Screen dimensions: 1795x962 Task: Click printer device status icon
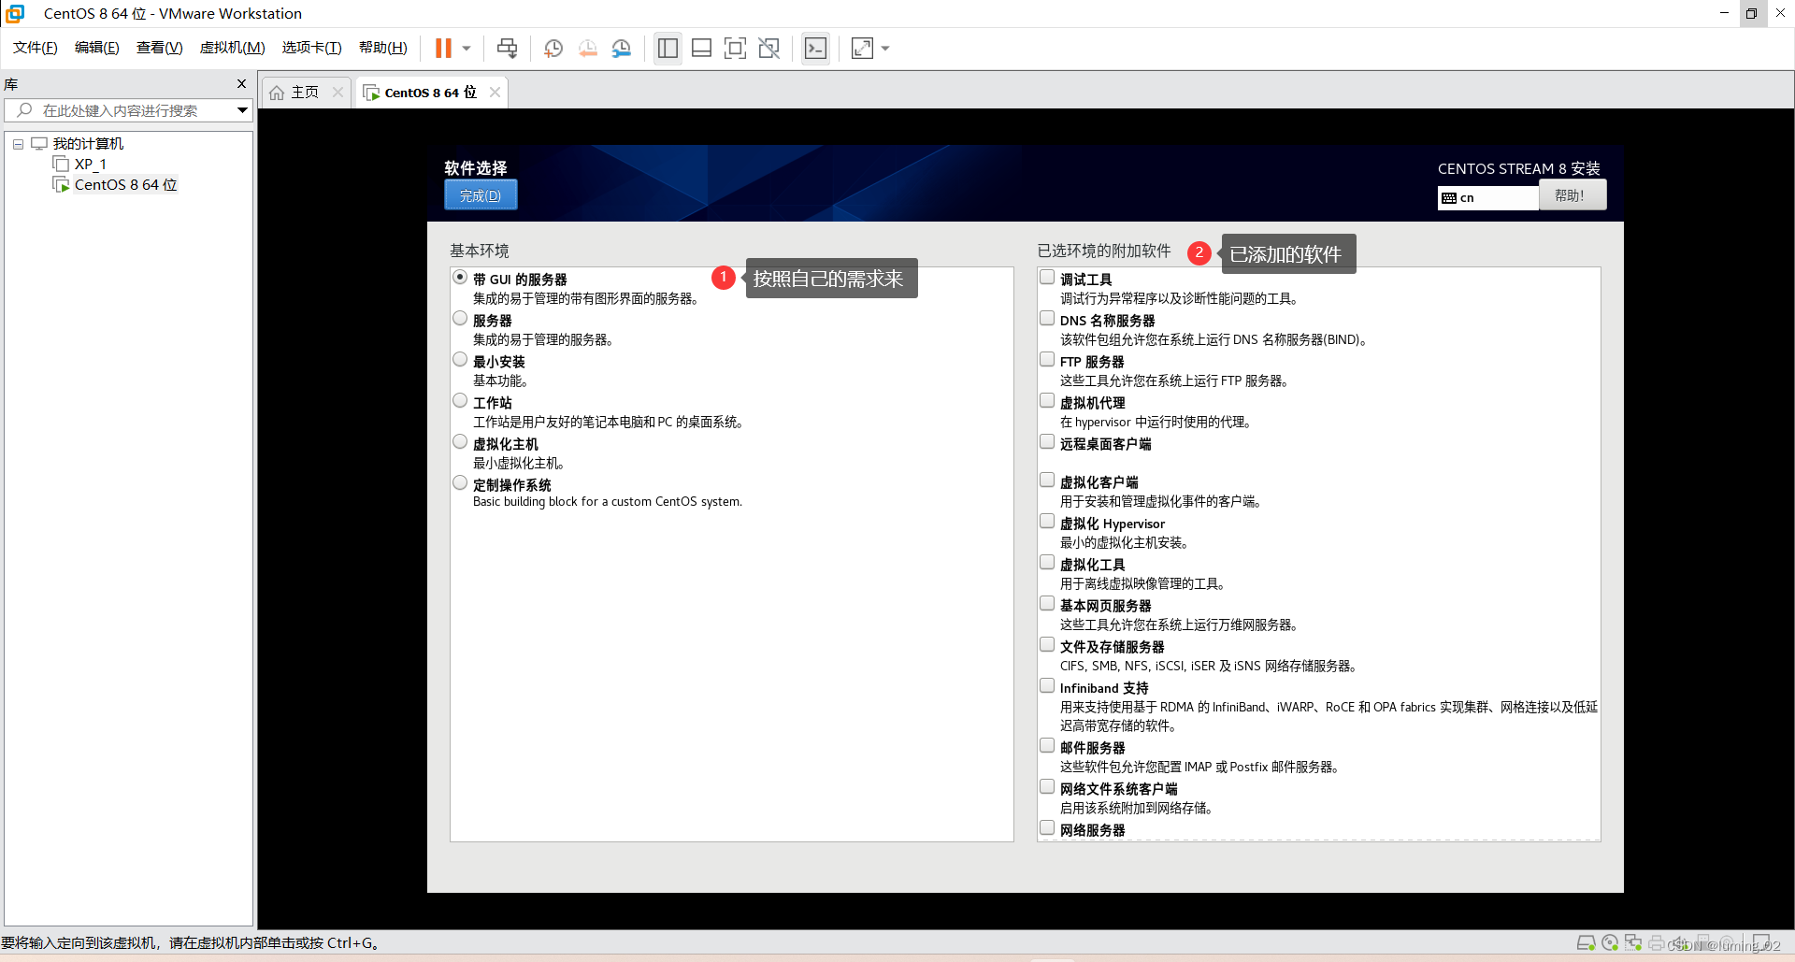(1657, 942)
